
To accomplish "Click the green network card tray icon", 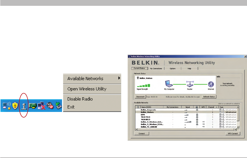I will point(32,106).
